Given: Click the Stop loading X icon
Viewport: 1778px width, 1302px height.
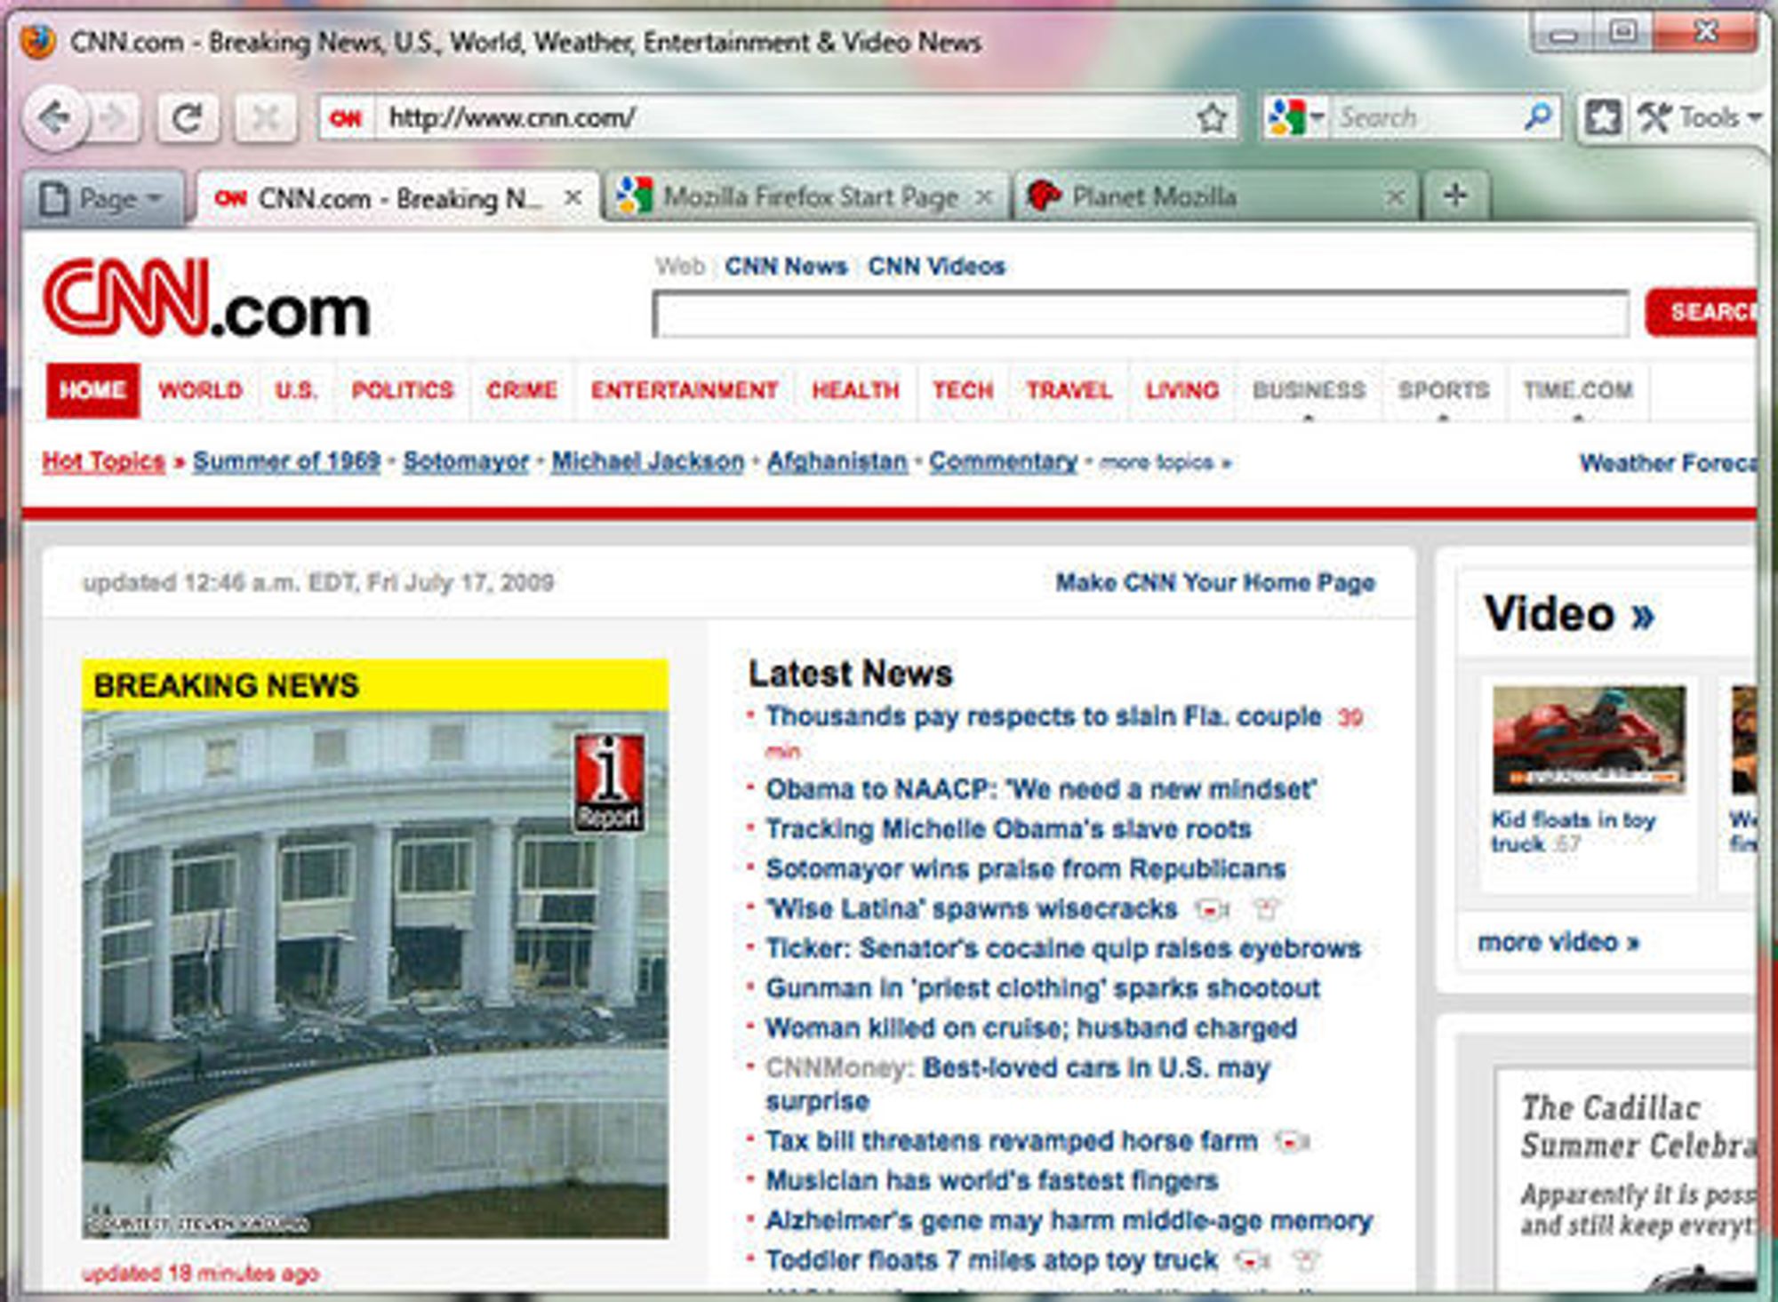Looking at the screenshot, I should 265,118.
